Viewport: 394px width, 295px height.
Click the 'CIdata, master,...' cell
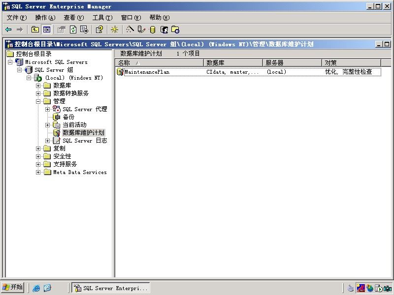[x=232, y=72]
